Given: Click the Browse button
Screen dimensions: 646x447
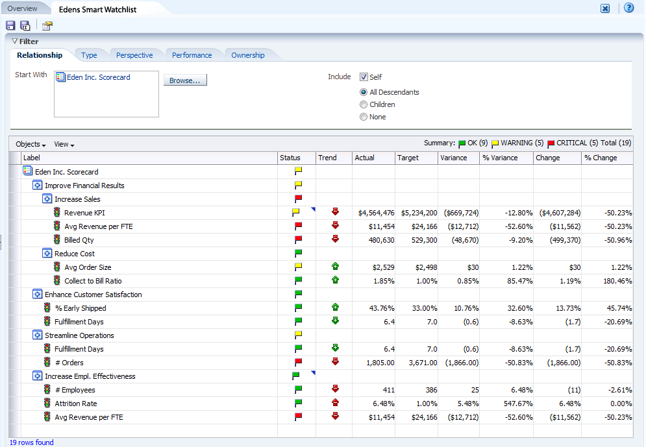Looking at the screenshot, I should coord(185,80).
